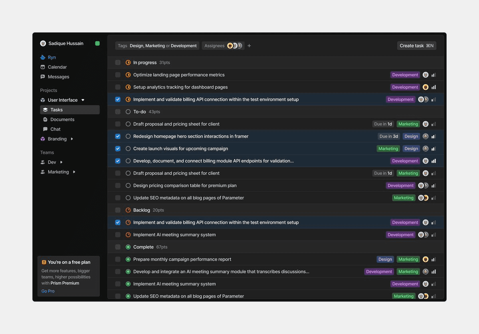Click Complete group green status icon
Image resolution: width=479 pixels, height=334 pixels.
point(128,247)
